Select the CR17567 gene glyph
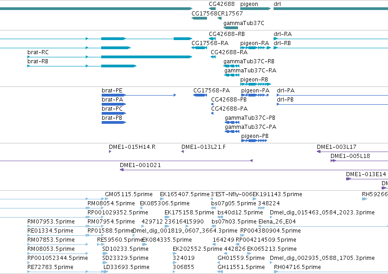 tap(219, 18)
